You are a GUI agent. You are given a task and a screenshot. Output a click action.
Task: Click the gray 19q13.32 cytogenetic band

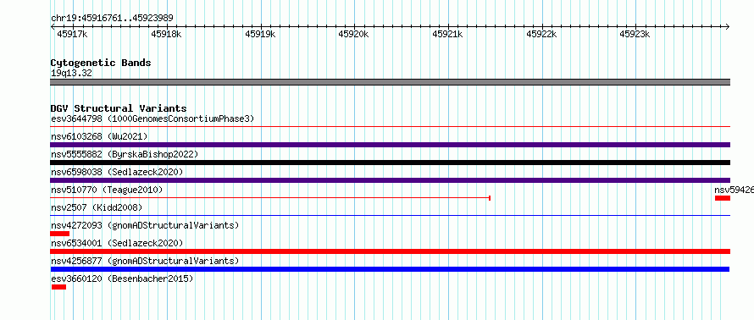pos(390,82)
